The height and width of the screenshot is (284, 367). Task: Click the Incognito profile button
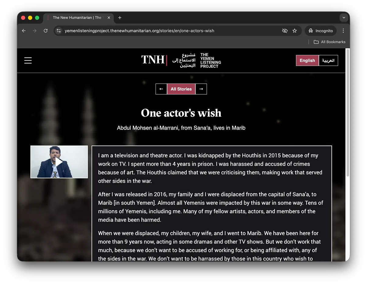tap(321, 31)
